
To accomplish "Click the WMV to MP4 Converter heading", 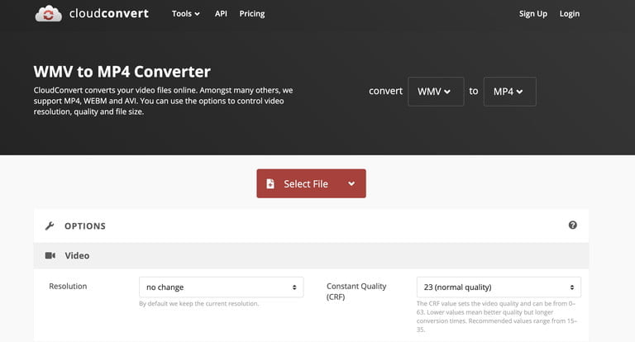I will click(122, 72).
